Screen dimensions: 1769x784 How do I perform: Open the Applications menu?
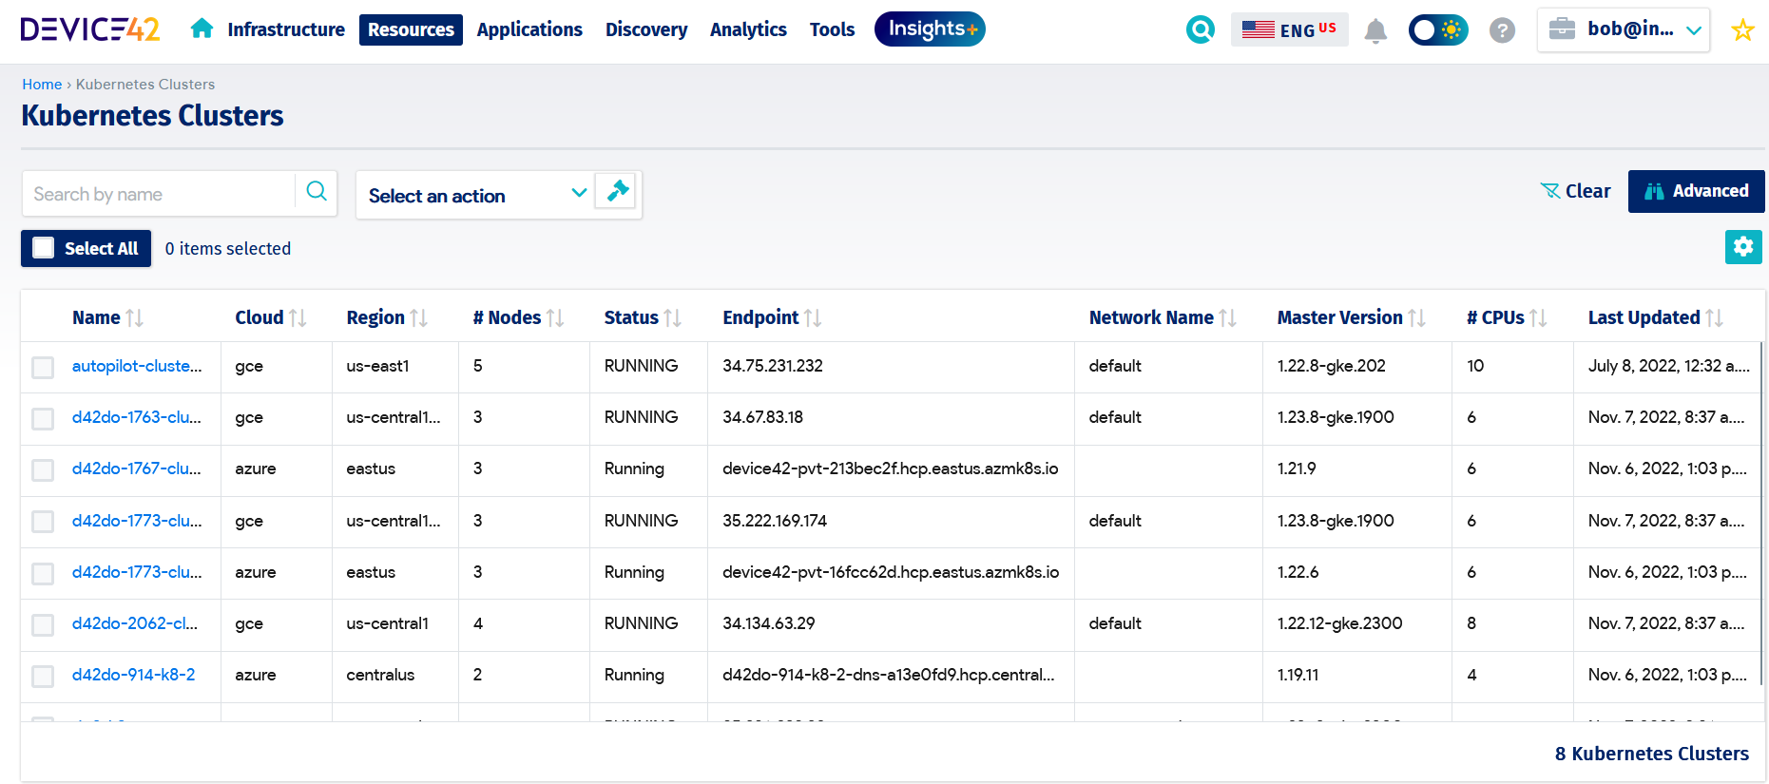(x=529, y=29)
